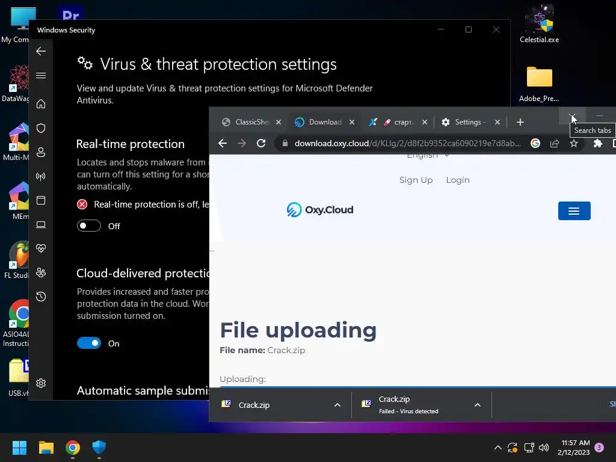This screenshot has width=616, height=462.
Task: Click 'Real-time protection' heading
Action: [x=131, y=144]
